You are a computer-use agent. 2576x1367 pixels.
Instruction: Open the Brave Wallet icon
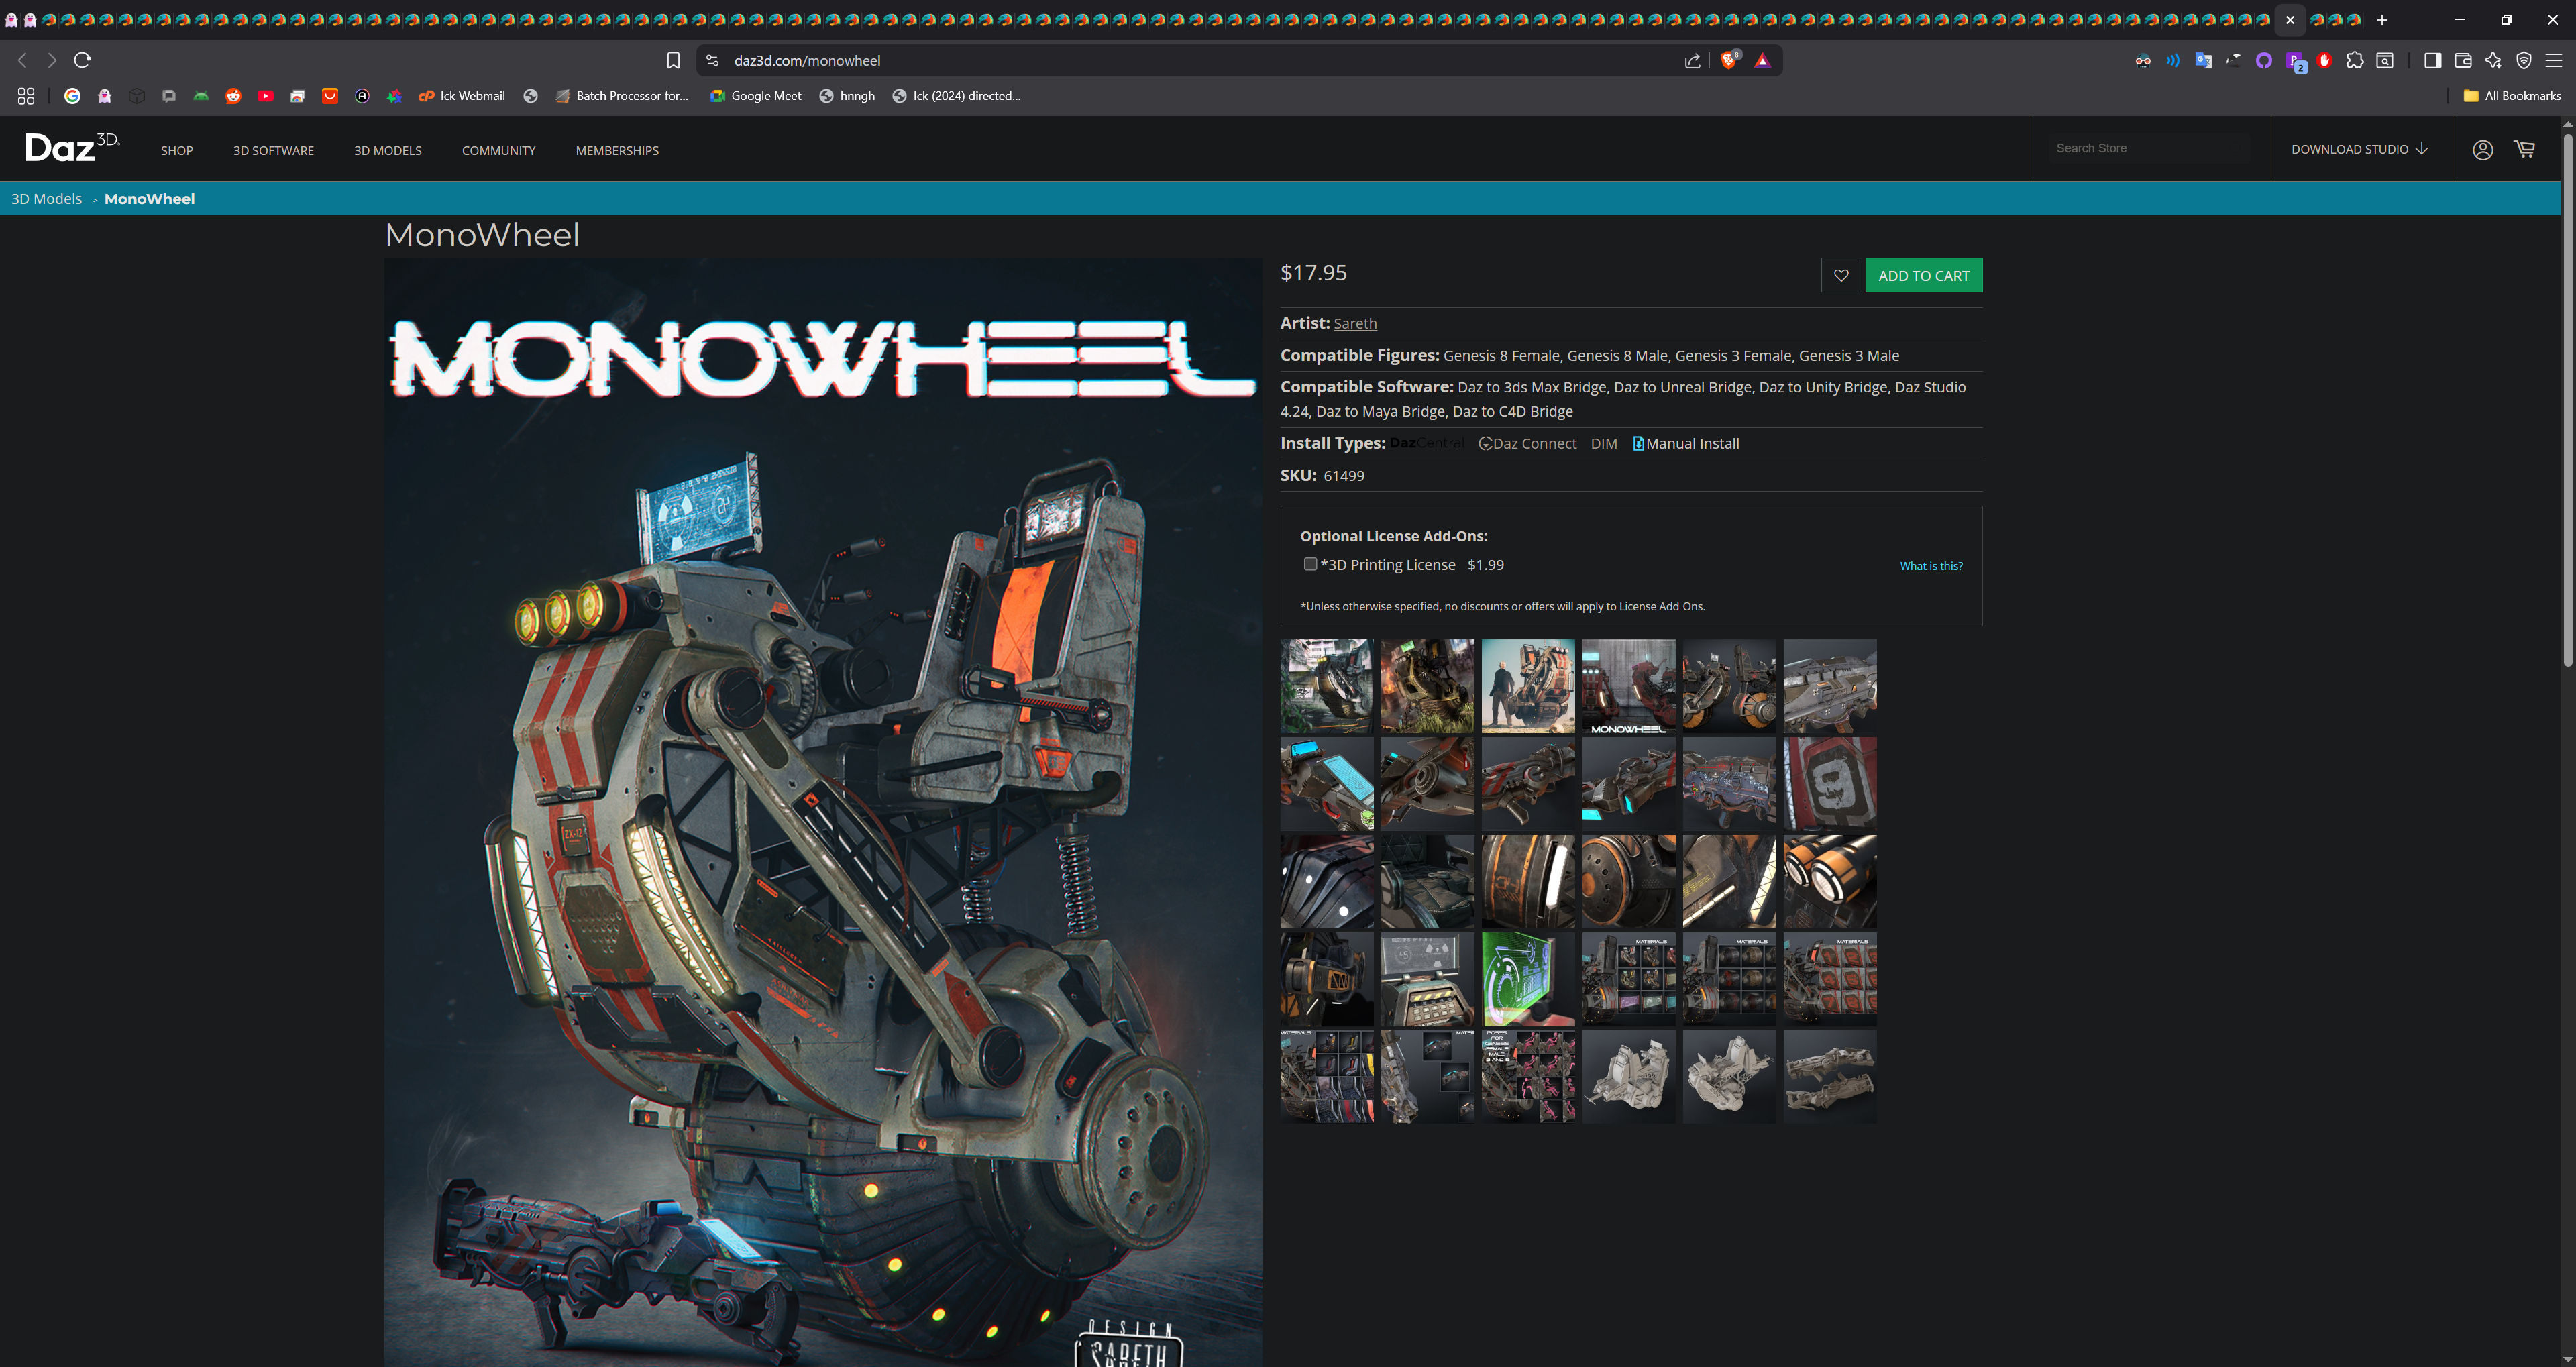(2463, 61)
